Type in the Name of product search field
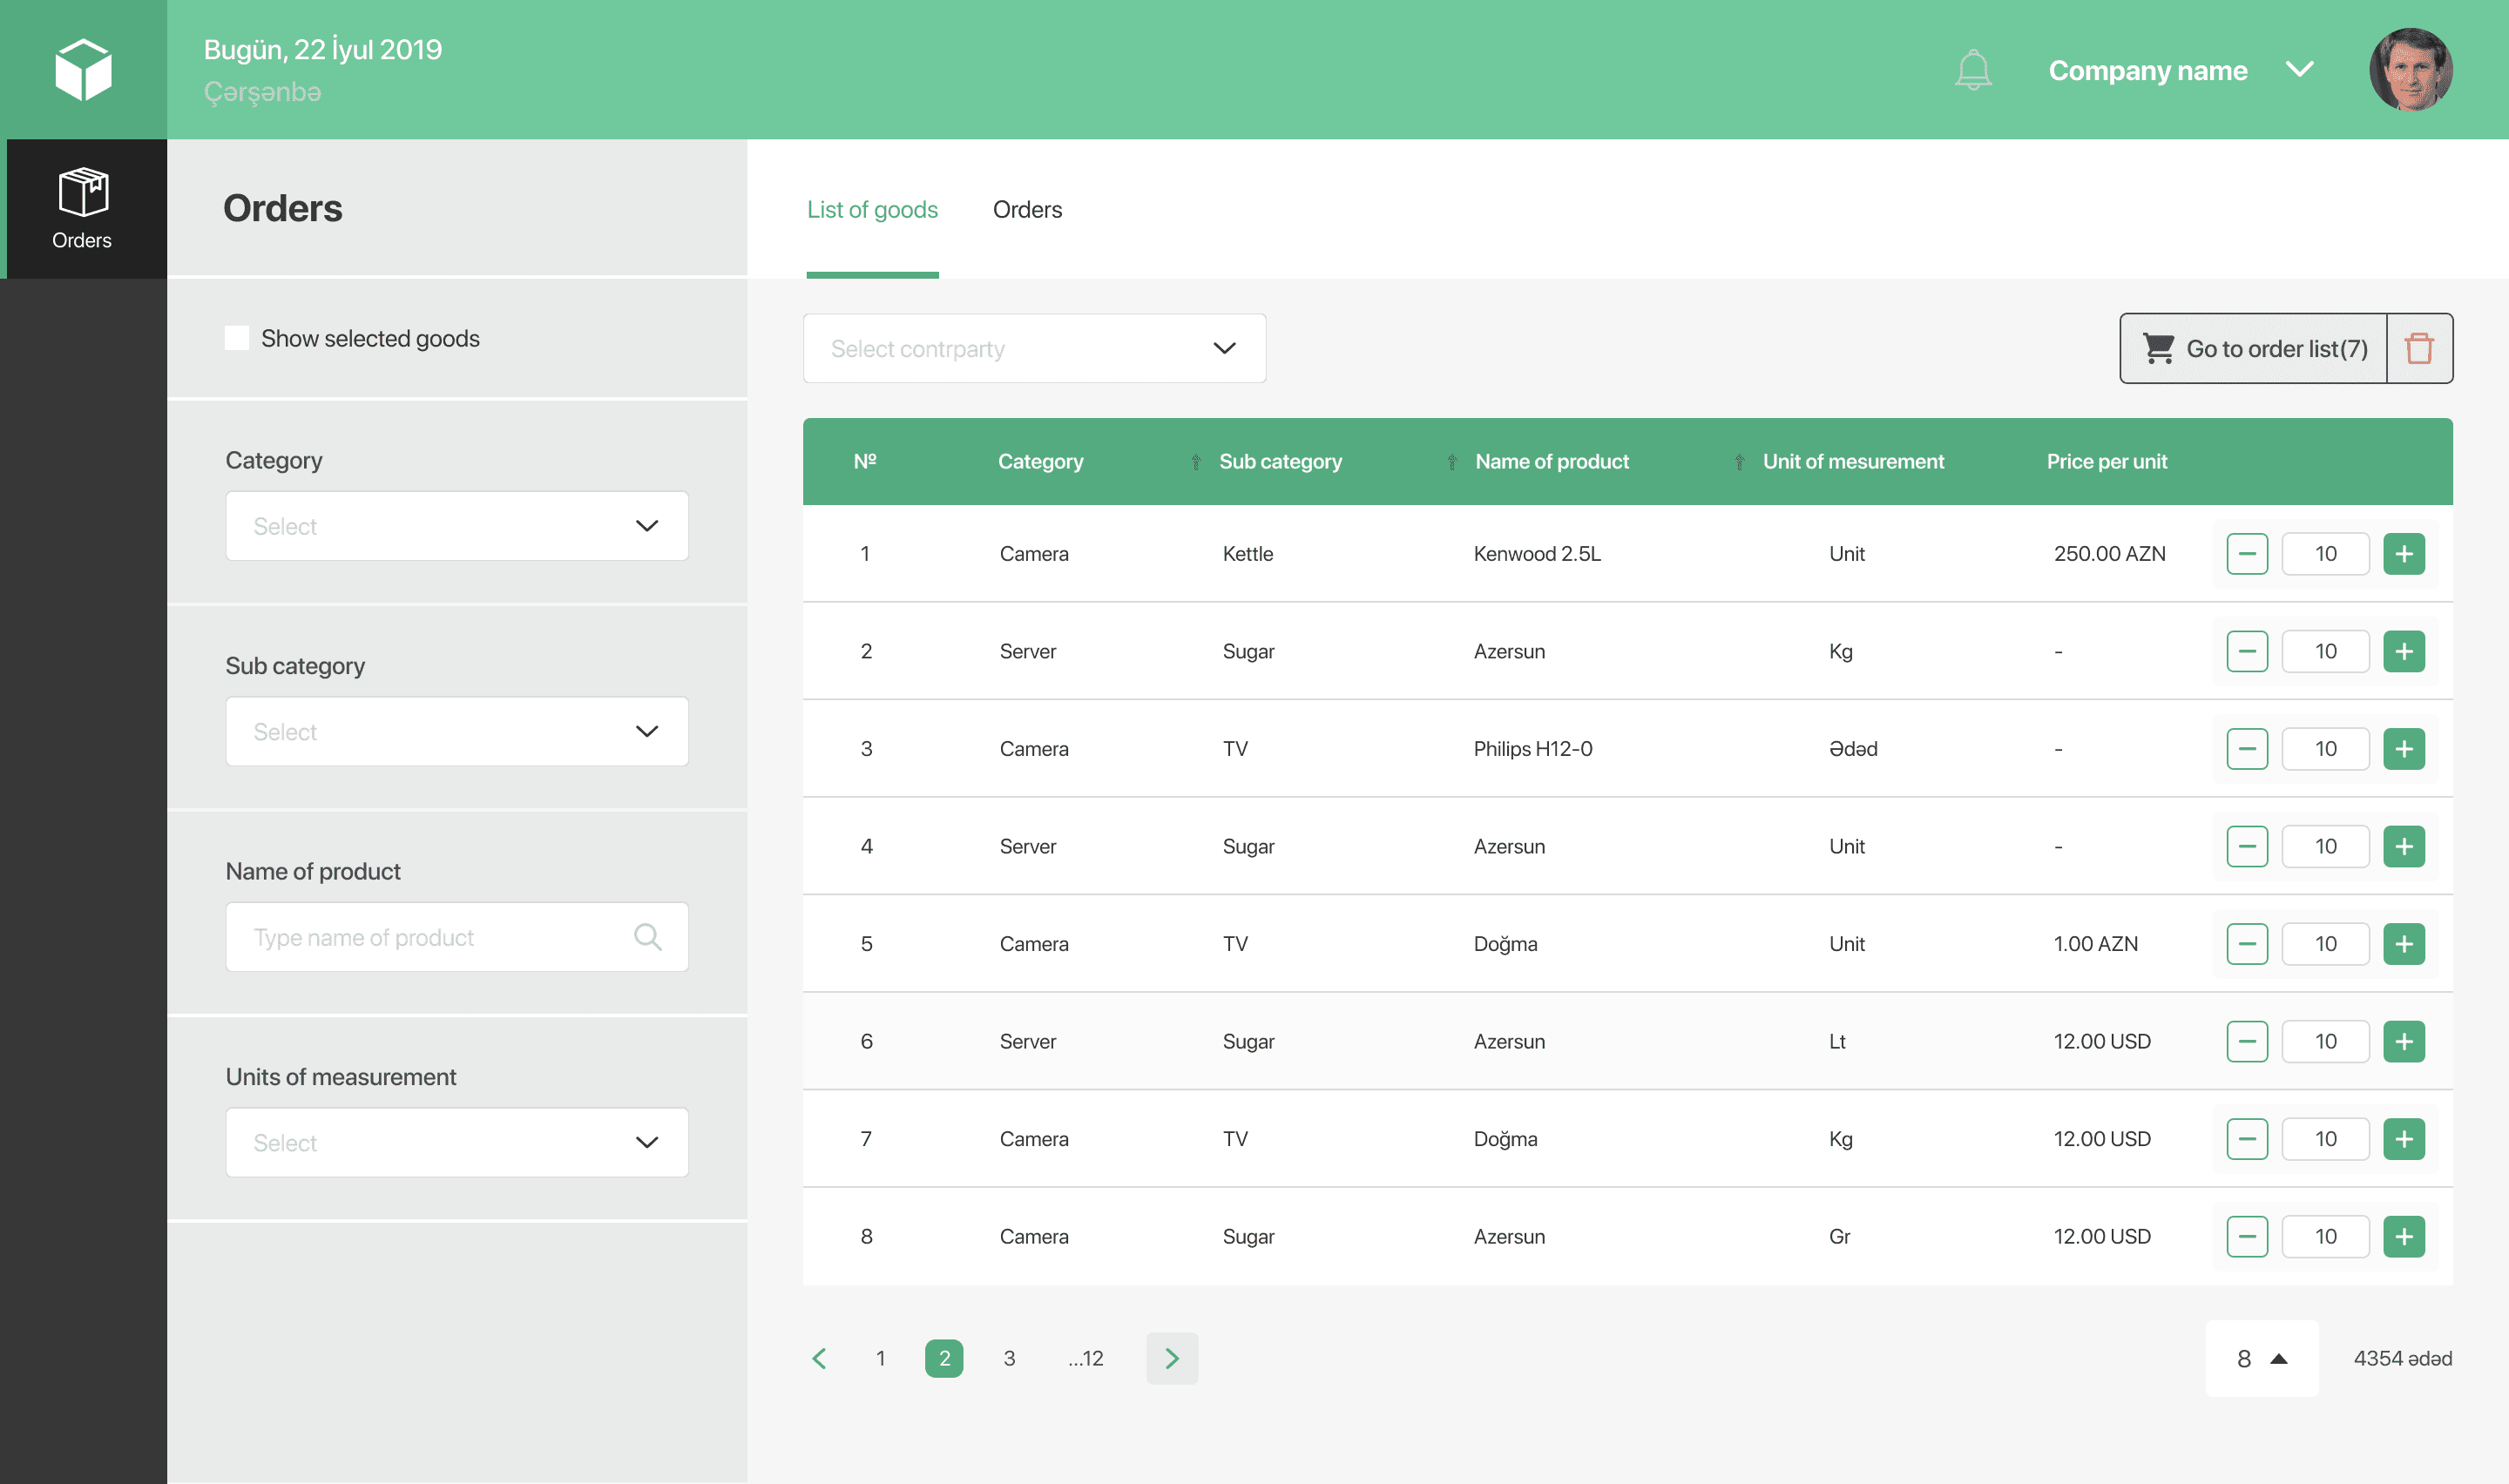 (x=456, y=936)
